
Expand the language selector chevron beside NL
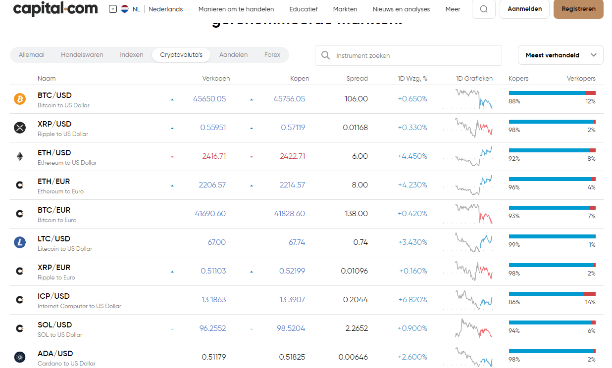113,9
